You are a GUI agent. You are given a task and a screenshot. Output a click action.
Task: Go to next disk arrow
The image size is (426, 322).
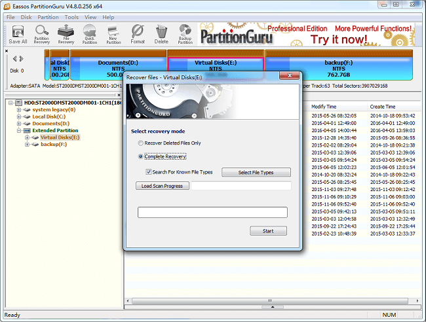tap(22, 59)
